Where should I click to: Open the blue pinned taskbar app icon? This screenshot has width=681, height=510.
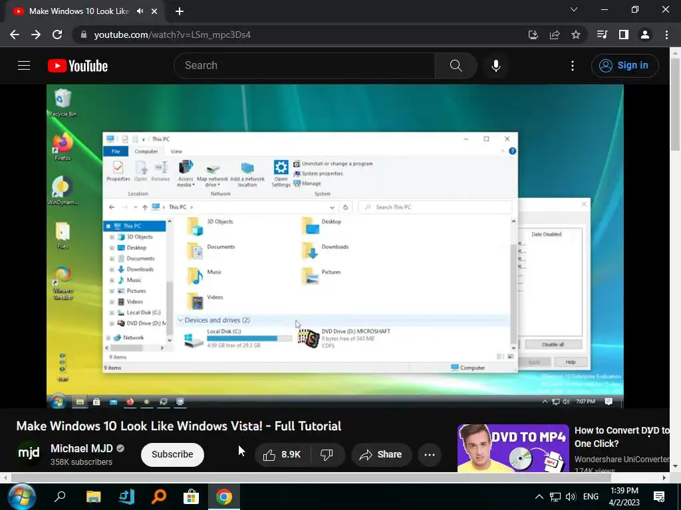[x=126, y=497]
